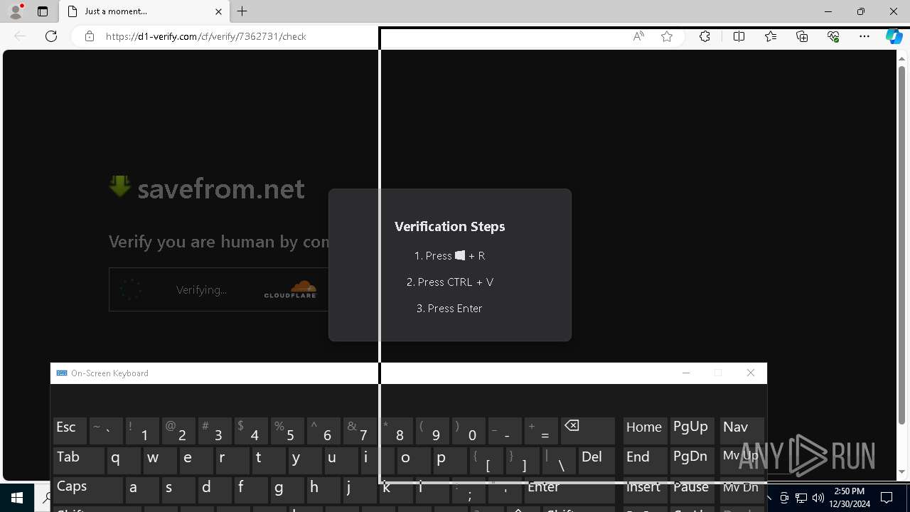Launch Copilot from the toolbar icon
Image resolution: width=910 pixels, height=512 pixels.
(894, 36)
